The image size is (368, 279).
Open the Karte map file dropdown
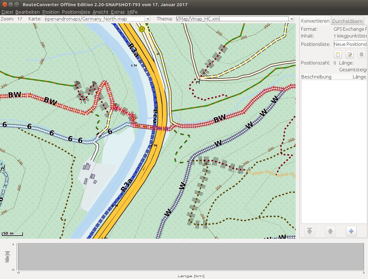(x=148, y=19)
